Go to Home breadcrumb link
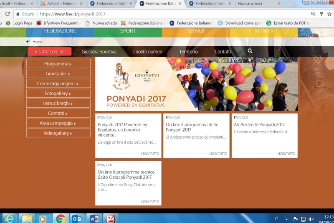The width and height of the screenshot is (334, 223). (x=37, y=42)
